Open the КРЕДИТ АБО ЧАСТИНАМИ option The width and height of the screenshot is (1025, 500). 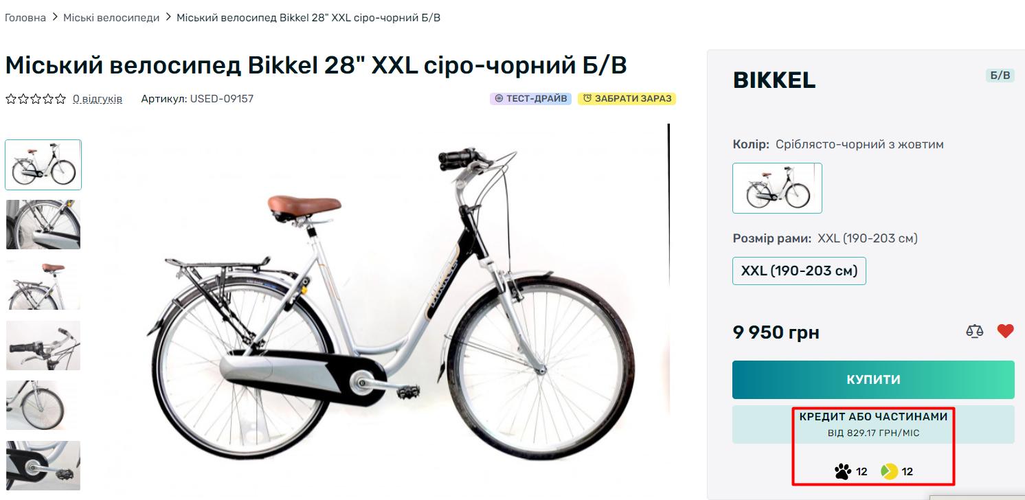click(x=873, y=424)
